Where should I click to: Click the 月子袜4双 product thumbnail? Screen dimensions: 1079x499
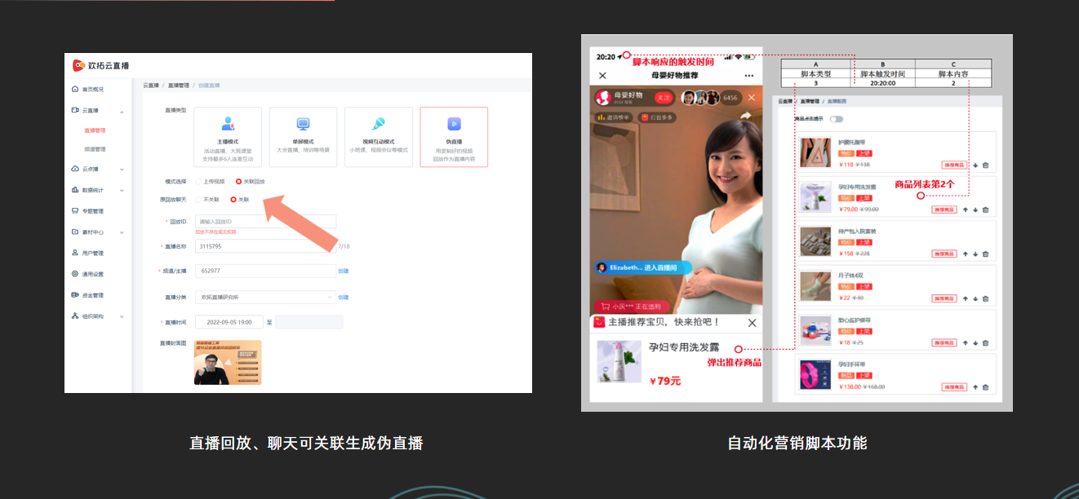(x=815, y=286)
